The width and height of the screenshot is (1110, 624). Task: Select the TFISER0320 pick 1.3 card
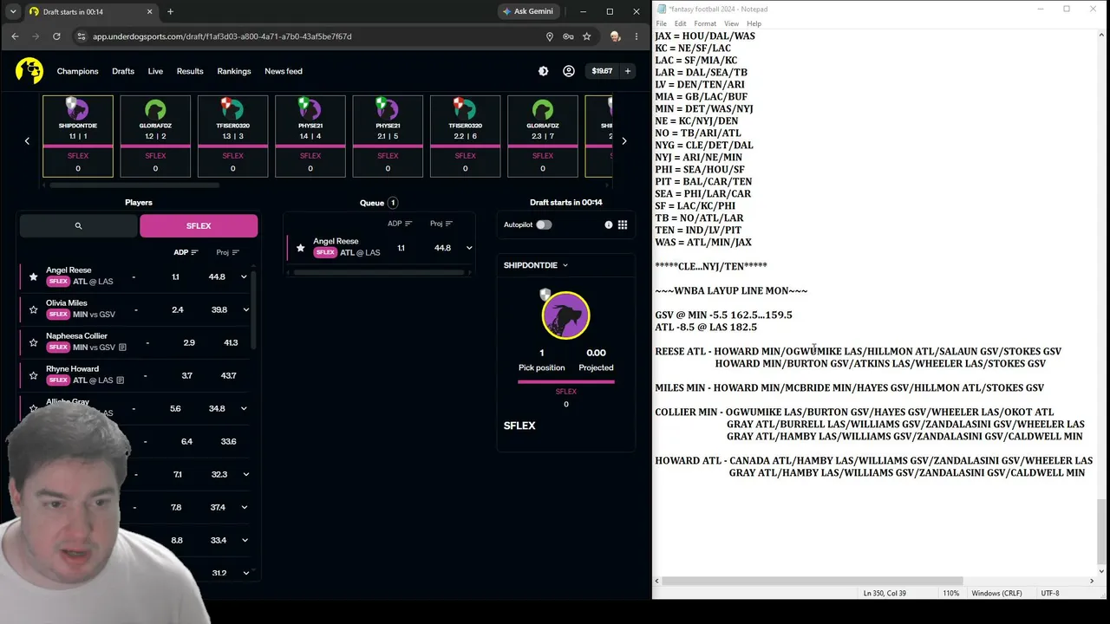[x=233, y=136]
